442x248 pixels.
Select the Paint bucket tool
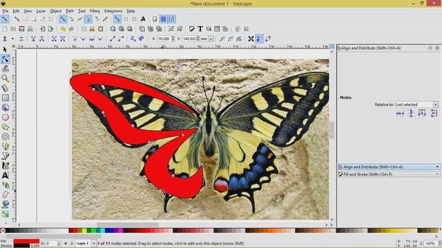(5, 204)
